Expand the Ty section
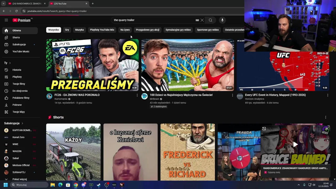Screen dimensions: 336x189 click(7, 63)
